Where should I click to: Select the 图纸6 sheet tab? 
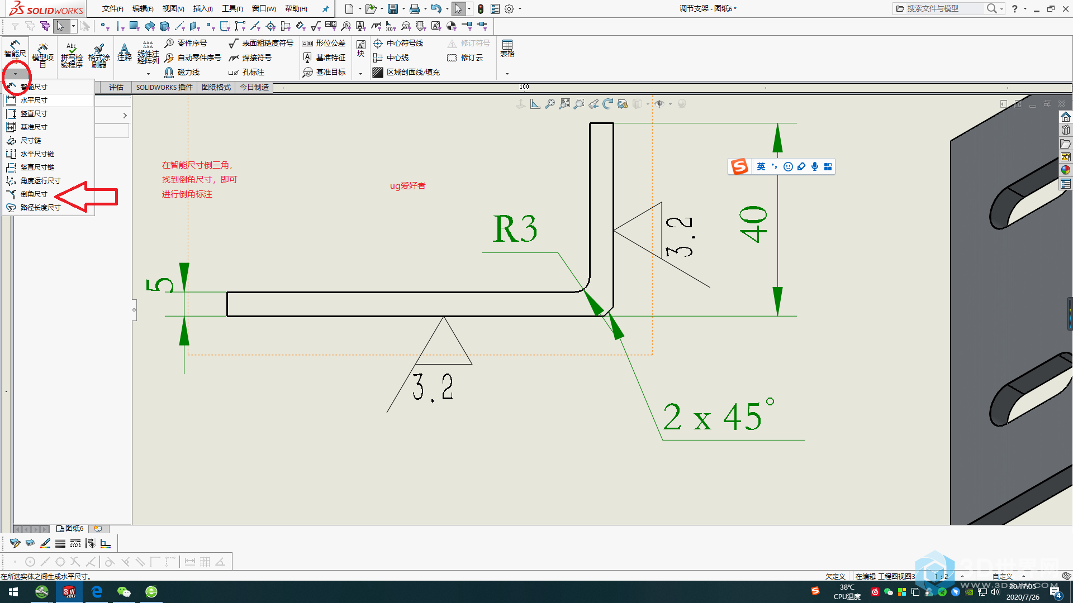click(70, 528)
